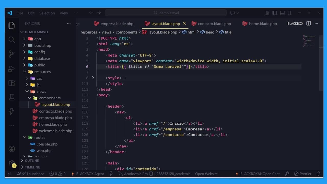Viewport: 327px width, 184px height.
Task: Switch to contacto.blade.php tab
Action: coord(215,24)
